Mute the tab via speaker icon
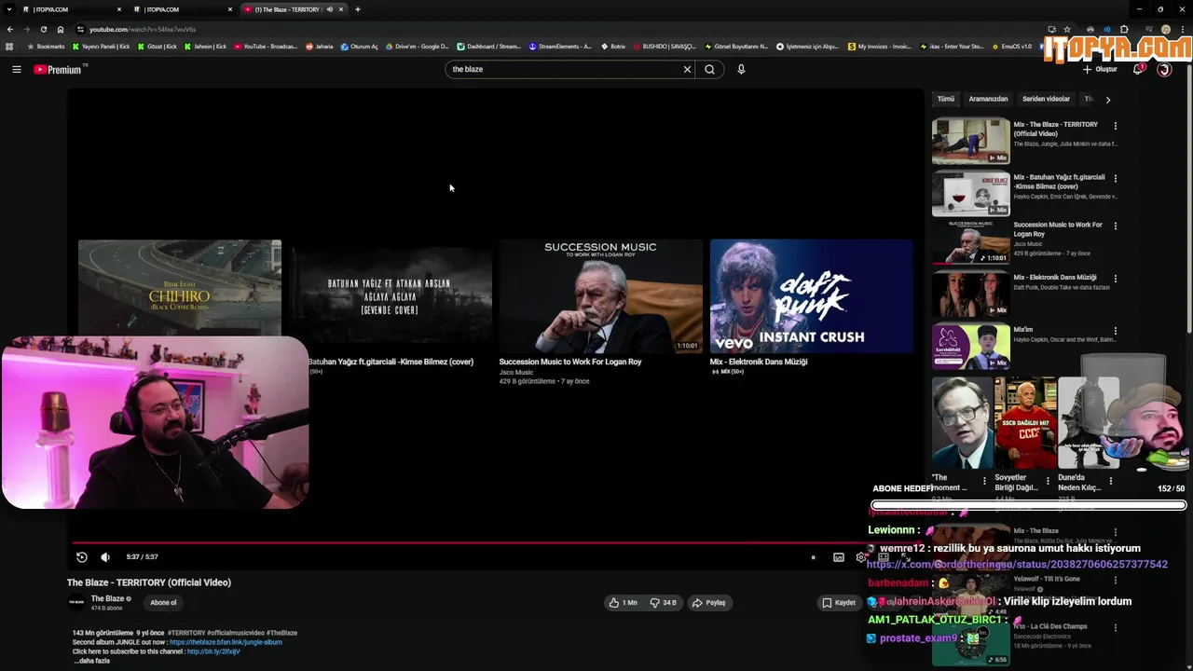The image size is (1193, 671). (330, 9)
